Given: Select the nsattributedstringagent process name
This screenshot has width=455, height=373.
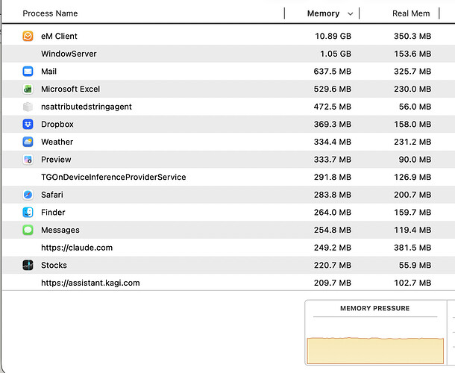Looking at the screenshot, I should pos(87,107).
